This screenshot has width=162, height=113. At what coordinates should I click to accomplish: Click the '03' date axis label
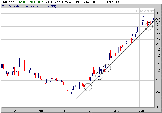pos(14,111)
